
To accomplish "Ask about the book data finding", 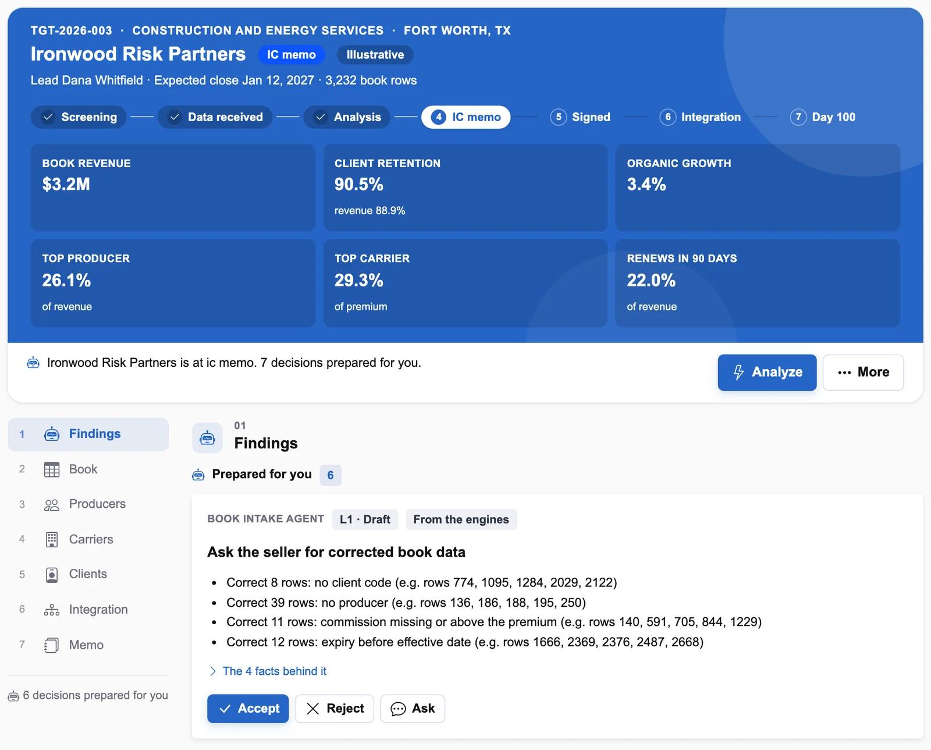I will (x=413, y=709).
